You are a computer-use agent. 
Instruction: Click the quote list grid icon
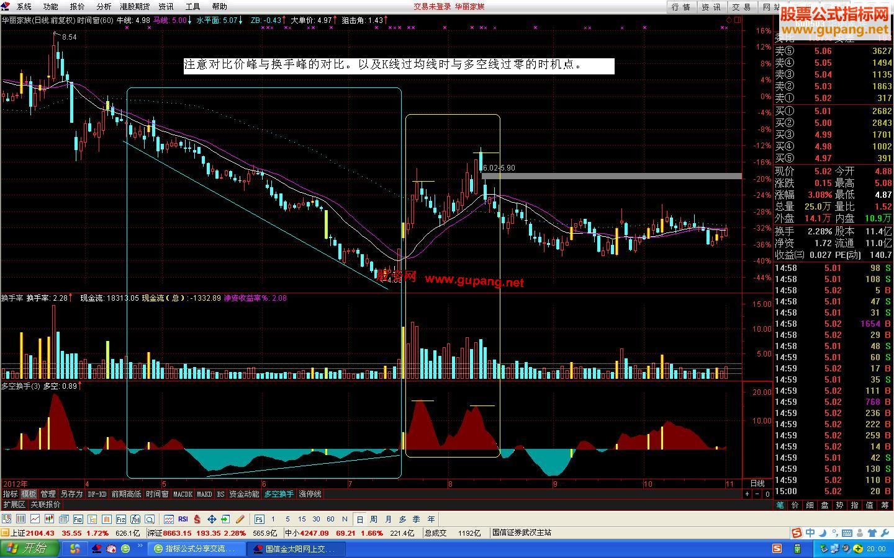[x=20, y=519]
